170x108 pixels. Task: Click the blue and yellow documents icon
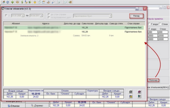[131, 96]
